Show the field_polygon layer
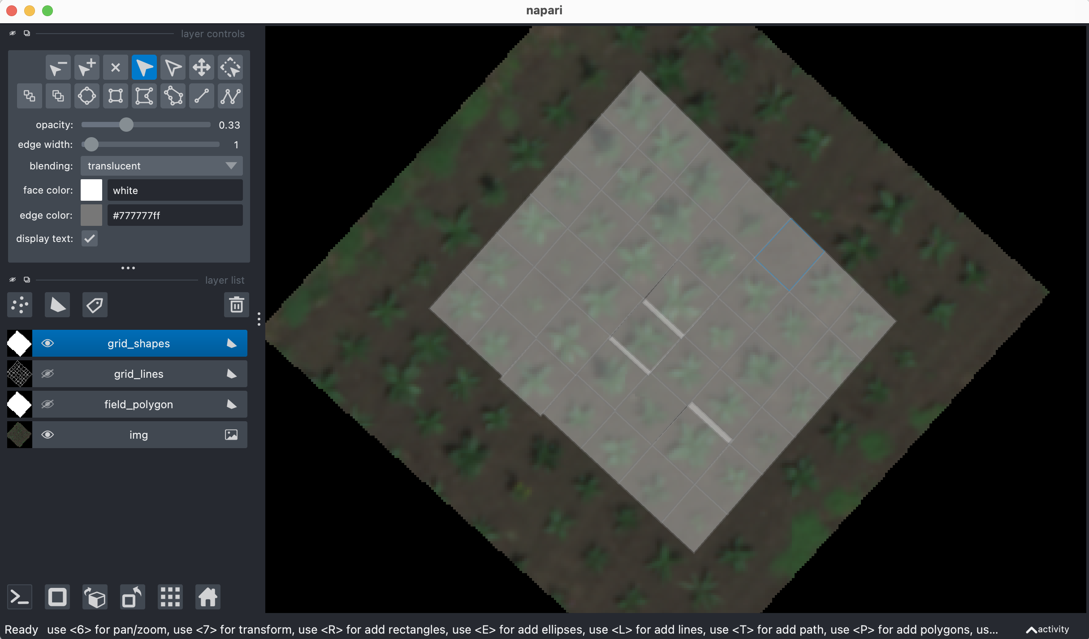Image resolution: width=1089 pixels, height=639 pixels. (x=48, y=404)
